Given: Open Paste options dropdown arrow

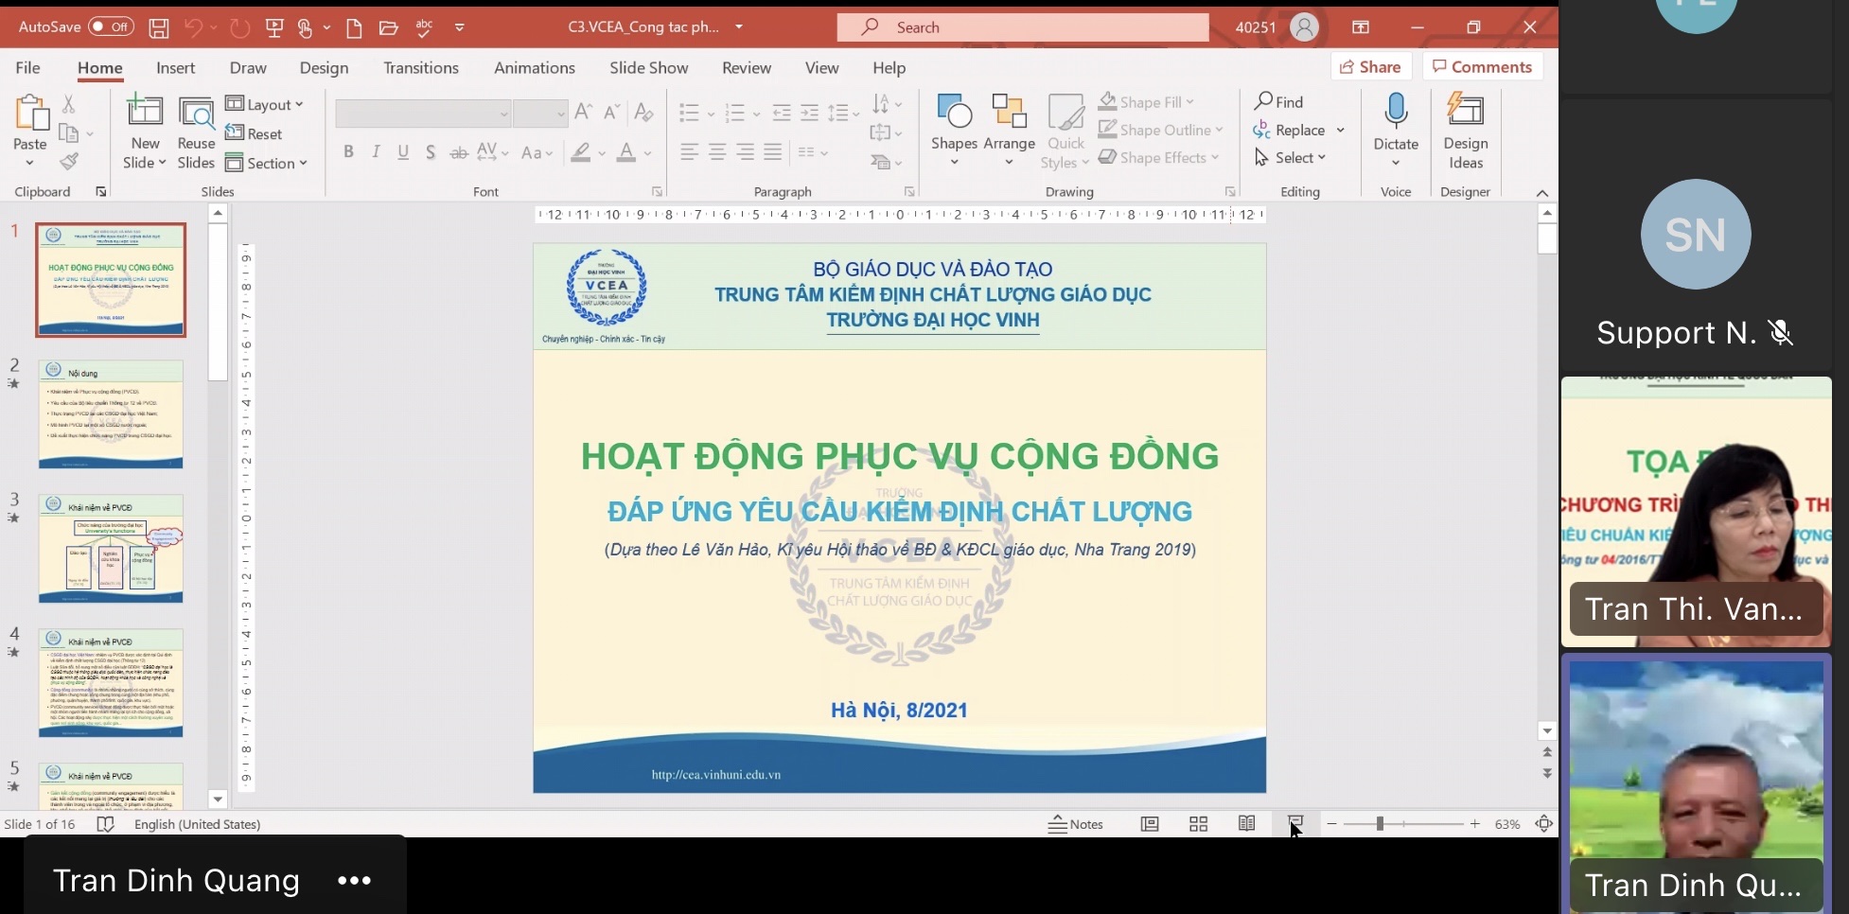Looking at the screenshot, I should click(29, 163).
